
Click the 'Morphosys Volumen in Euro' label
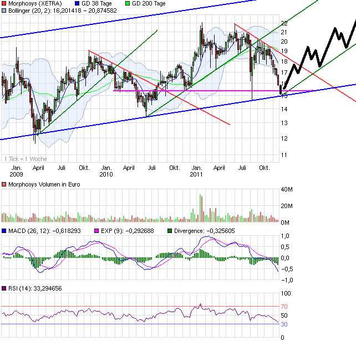pos(44,184)
